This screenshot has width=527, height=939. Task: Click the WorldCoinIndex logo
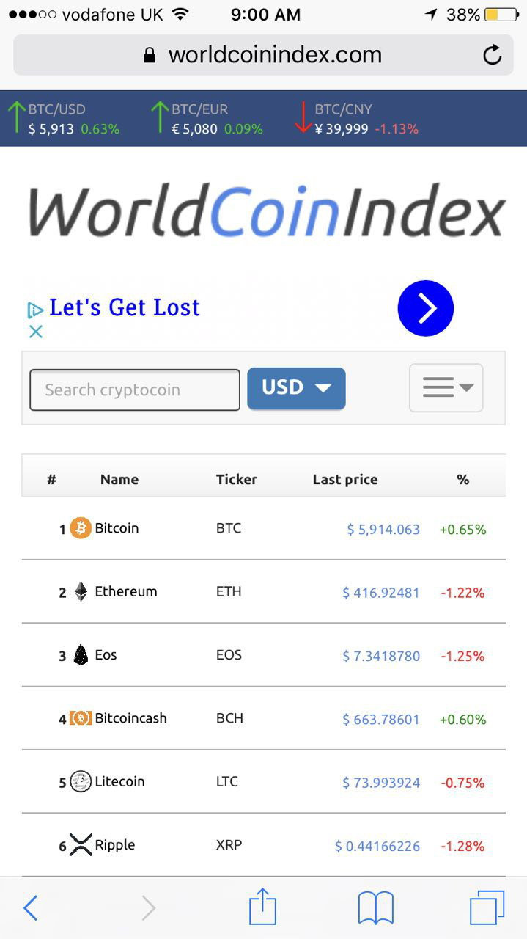(267, 211)
